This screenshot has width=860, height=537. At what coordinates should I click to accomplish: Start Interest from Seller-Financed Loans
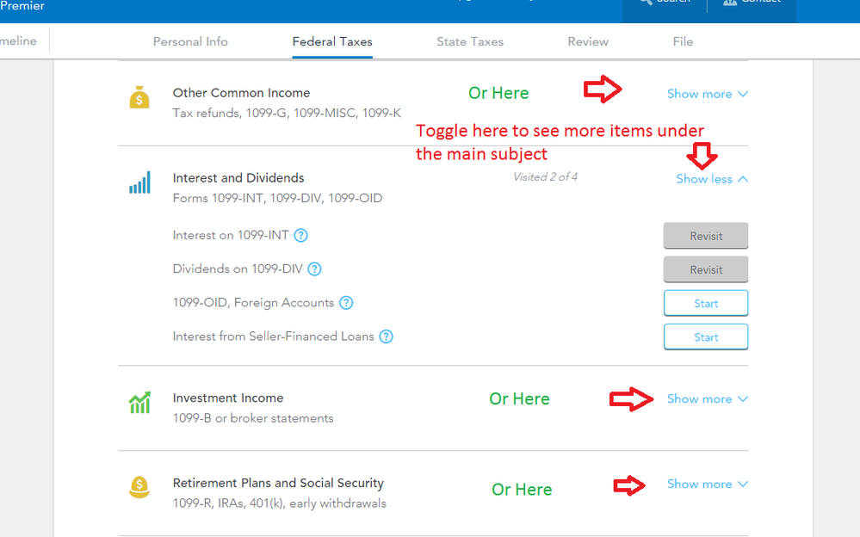(x=706, y=337)
